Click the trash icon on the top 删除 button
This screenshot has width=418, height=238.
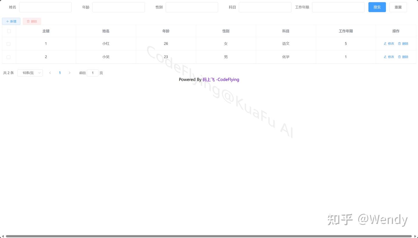[28, 21]
